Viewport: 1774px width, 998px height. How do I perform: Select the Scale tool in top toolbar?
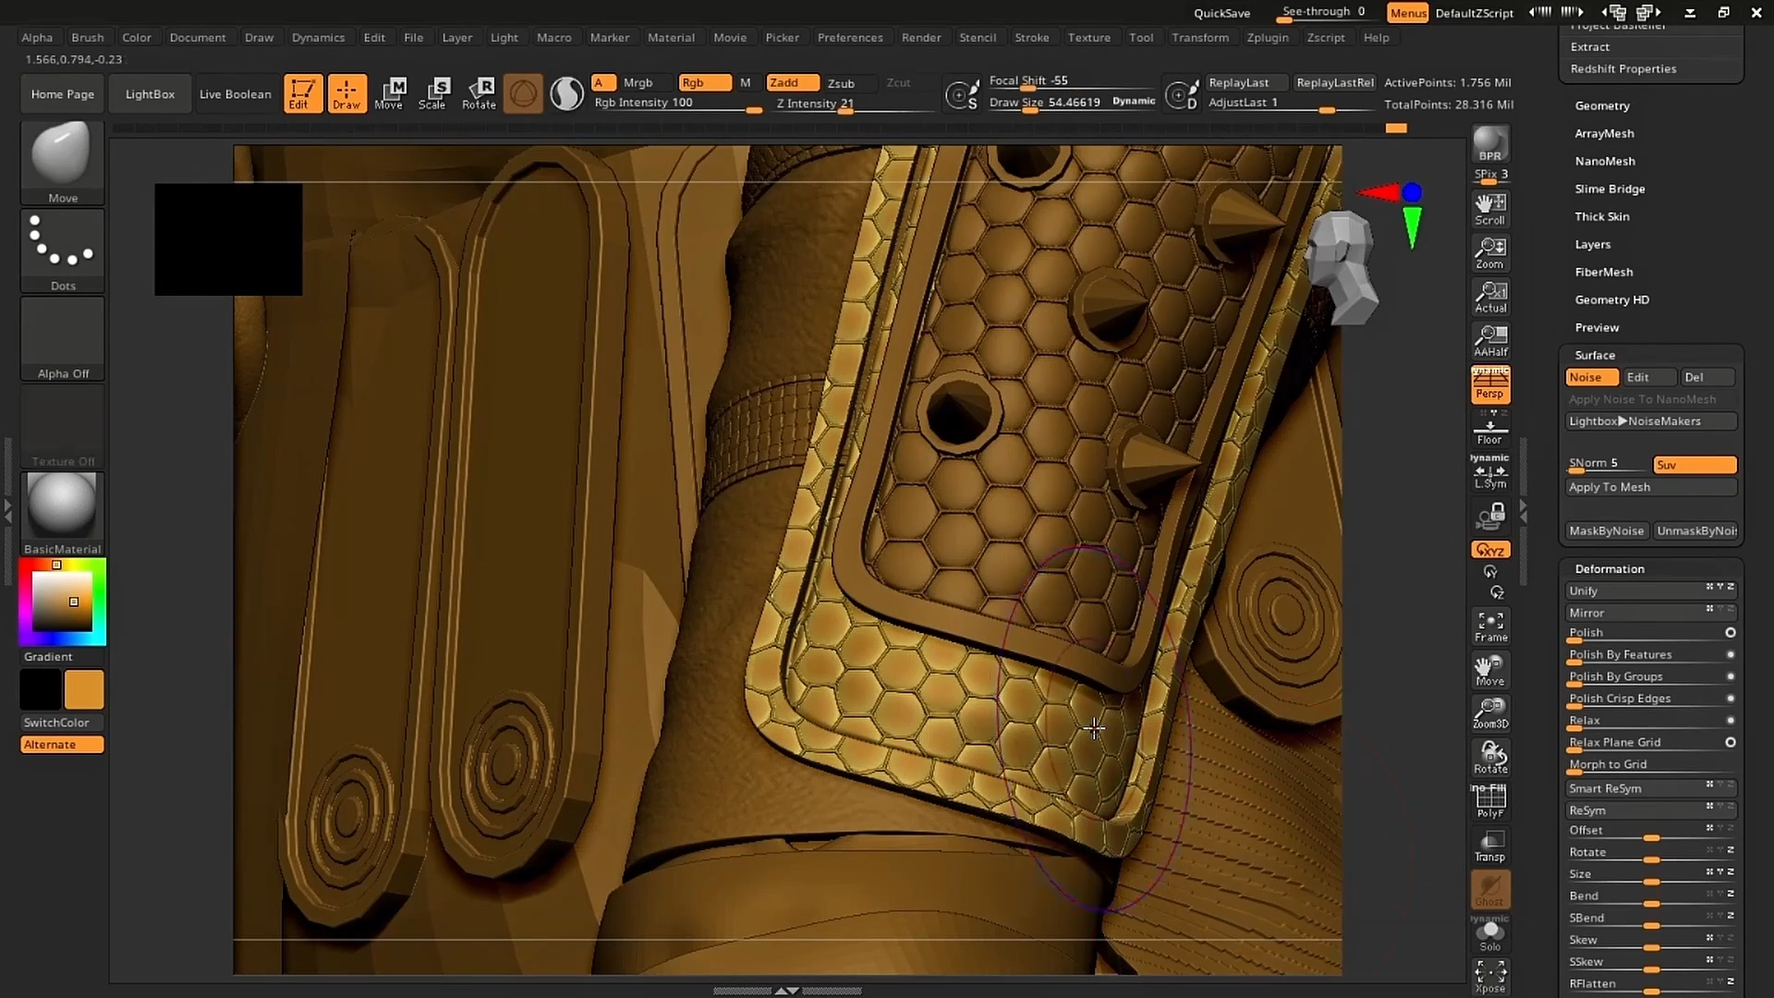[x=434, y=92]
